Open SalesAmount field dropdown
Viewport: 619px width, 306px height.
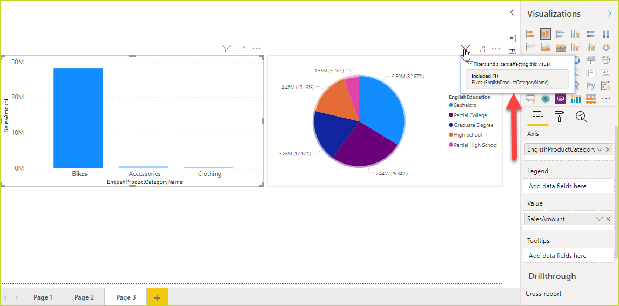pos(600,219)
